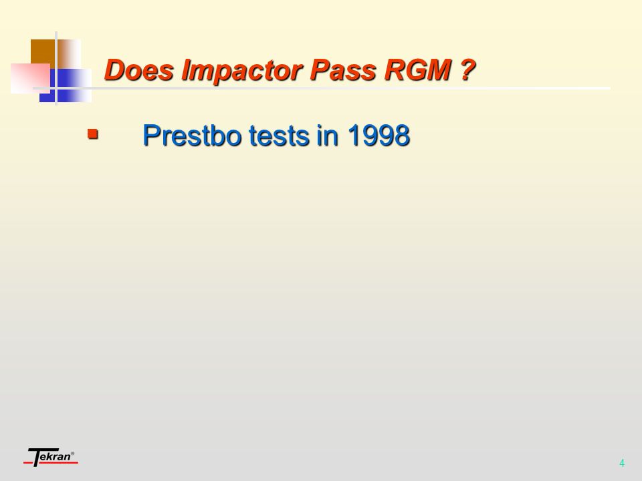Click the red square bullet marker

[93, 134]
